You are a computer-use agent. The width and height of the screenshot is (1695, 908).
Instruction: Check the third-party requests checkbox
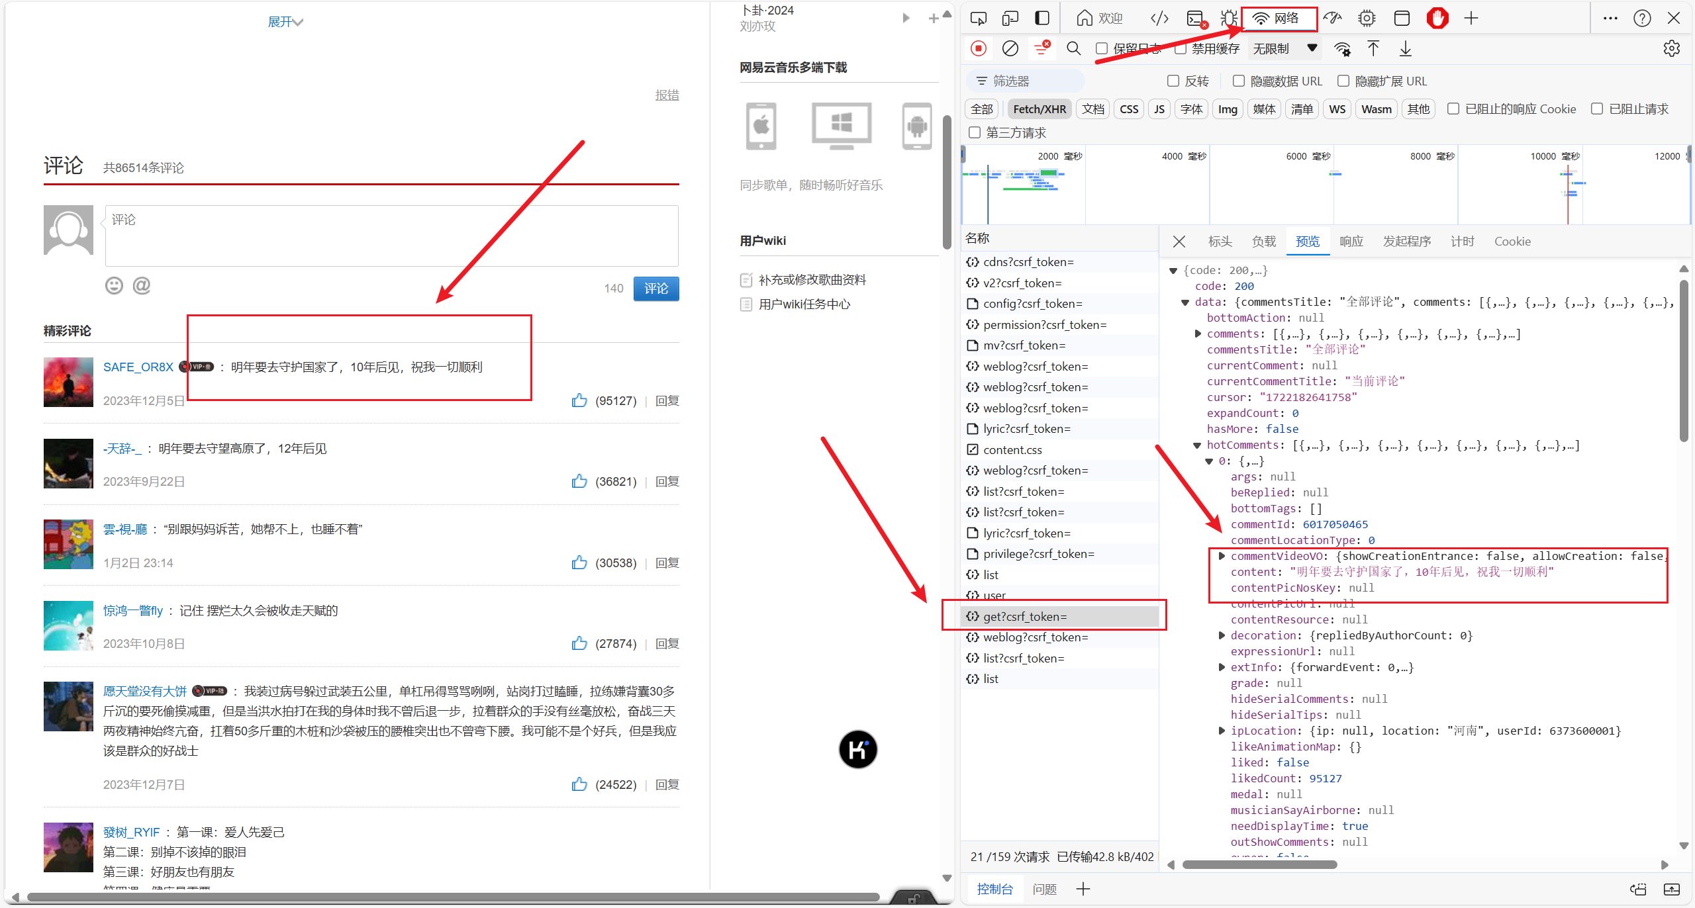[x=975, y=132]
